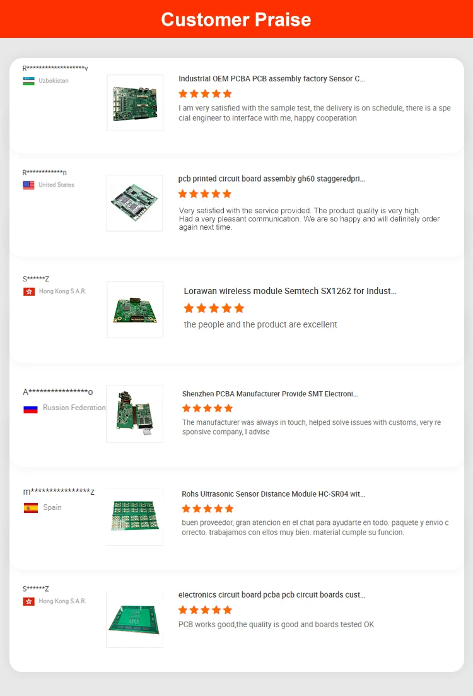473x696 pixels.
Task: Click the United States flag icon
Action: click(x=28, y=185)
